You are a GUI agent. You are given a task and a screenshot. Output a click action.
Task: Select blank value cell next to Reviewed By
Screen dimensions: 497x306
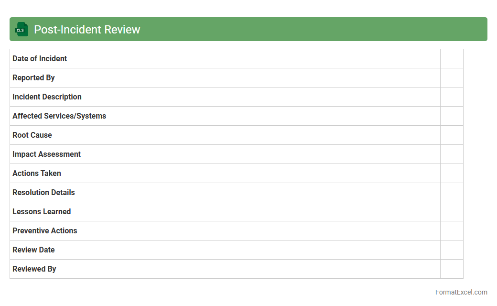point(452,269)
